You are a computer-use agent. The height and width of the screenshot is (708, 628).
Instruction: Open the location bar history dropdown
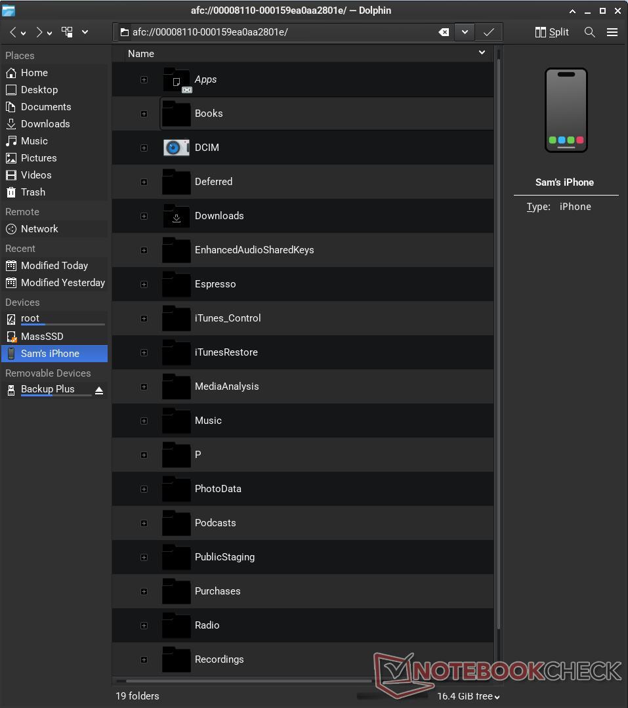tap(465, 31)
